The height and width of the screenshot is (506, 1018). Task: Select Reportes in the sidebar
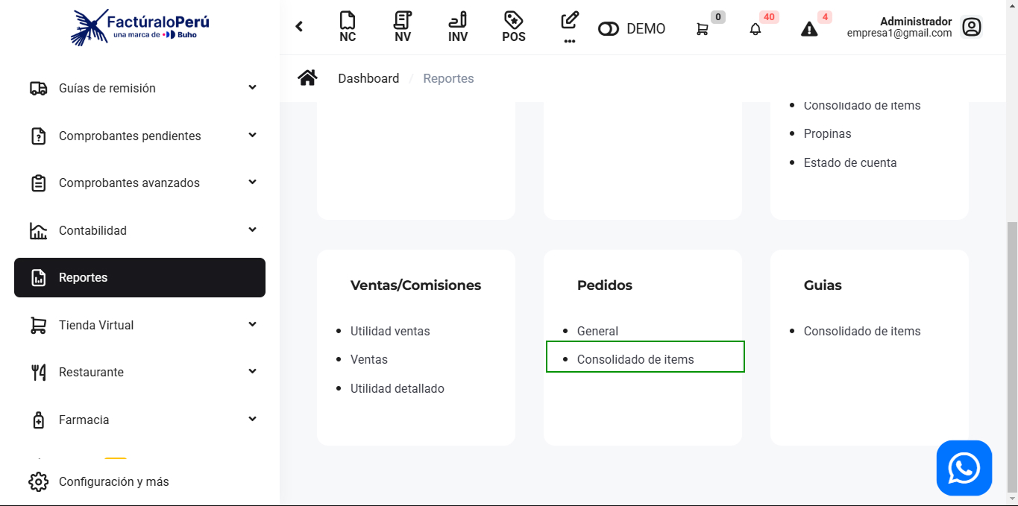coord(139,277)
